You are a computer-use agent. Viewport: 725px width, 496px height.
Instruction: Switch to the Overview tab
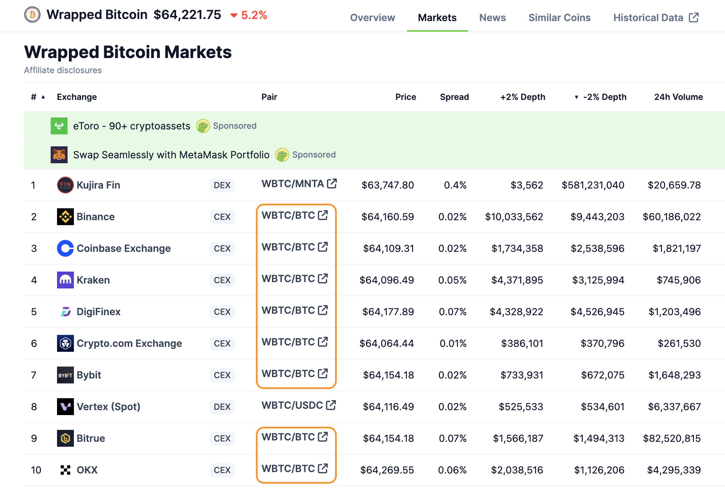tap(372, 18)
